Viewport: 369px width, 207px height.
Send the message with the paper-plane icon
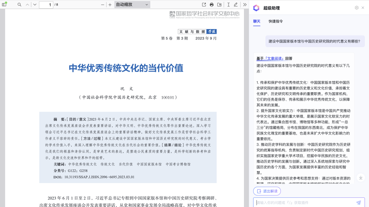[358, 203]
